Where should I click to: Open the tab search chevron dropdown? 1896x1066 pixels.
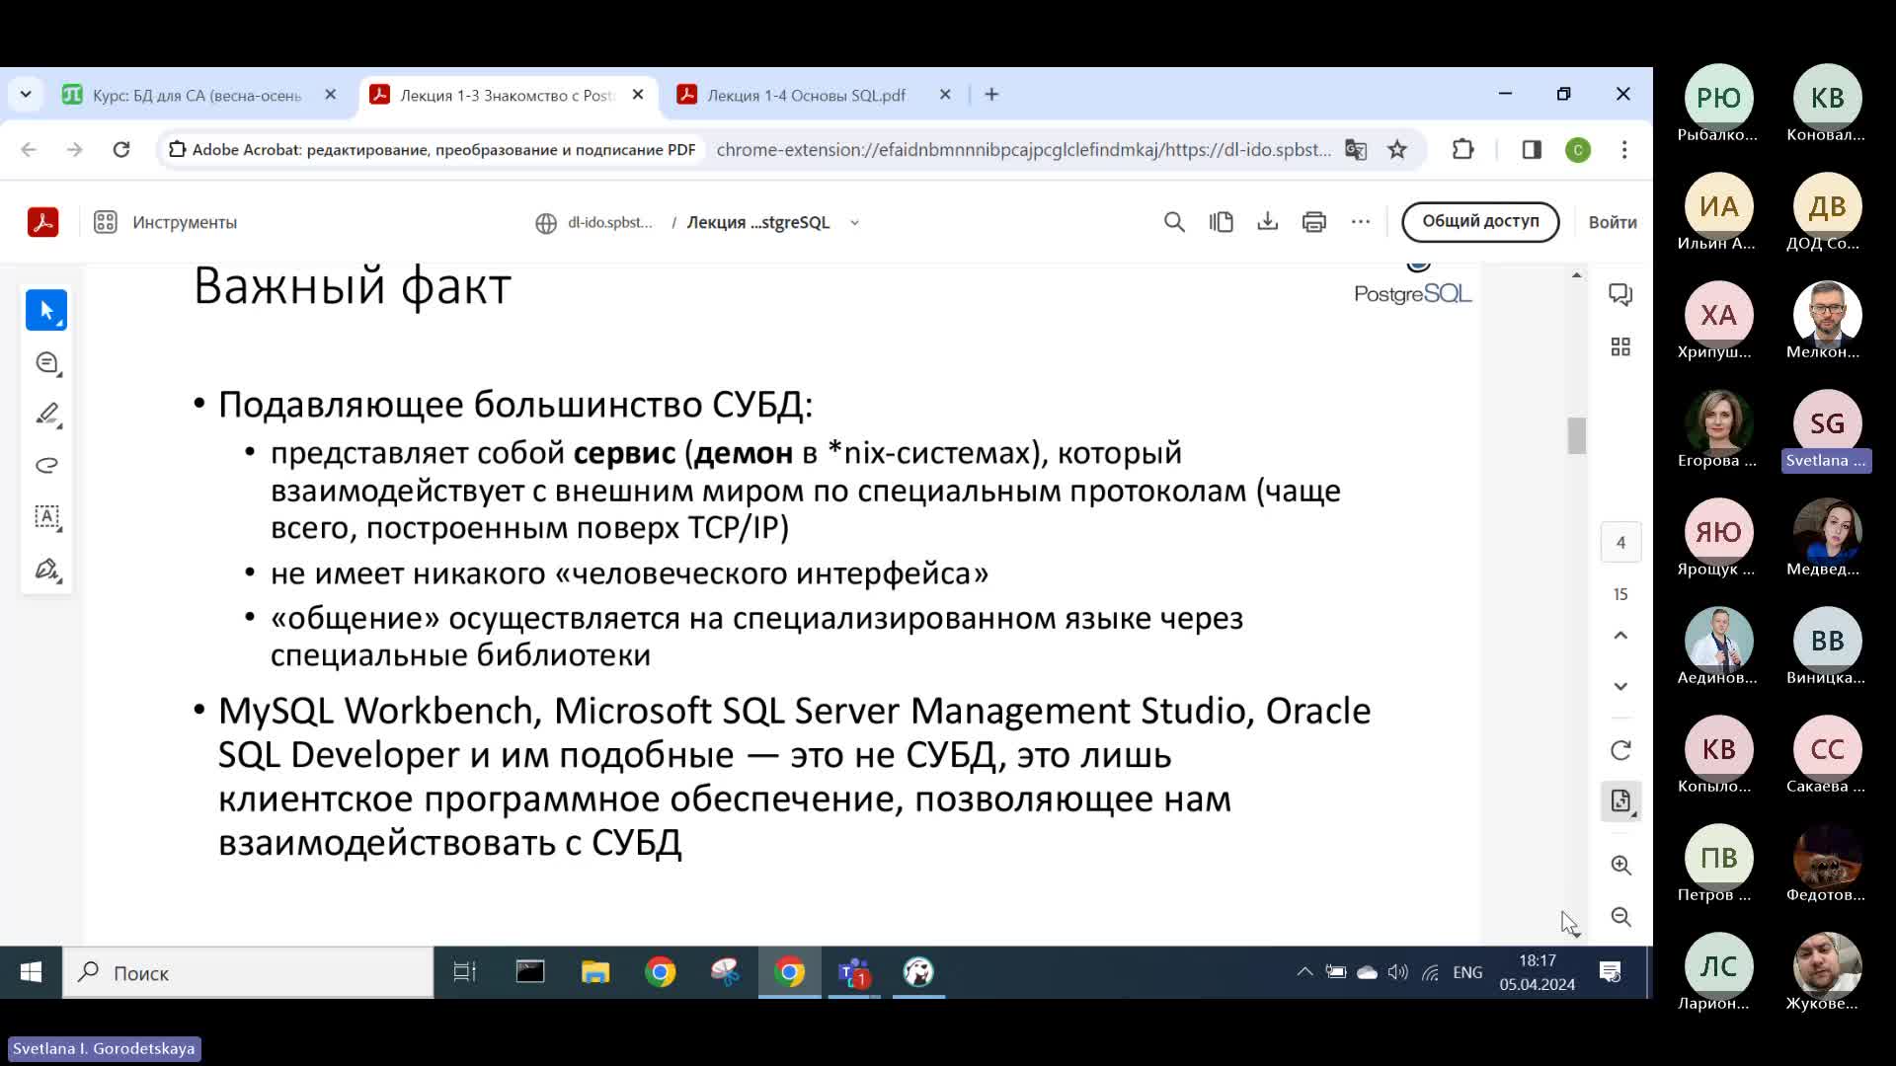point(26,95)
